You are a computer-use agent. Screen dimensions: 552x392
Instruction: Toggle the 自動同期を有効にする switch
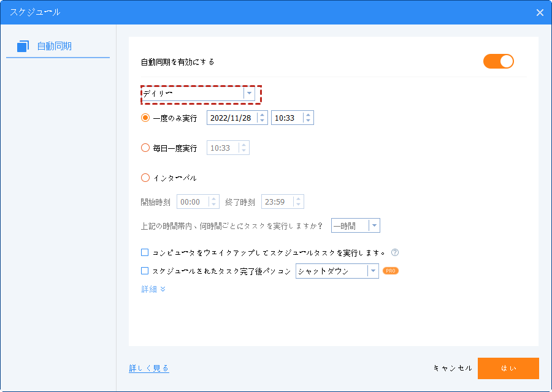point(498,61)
